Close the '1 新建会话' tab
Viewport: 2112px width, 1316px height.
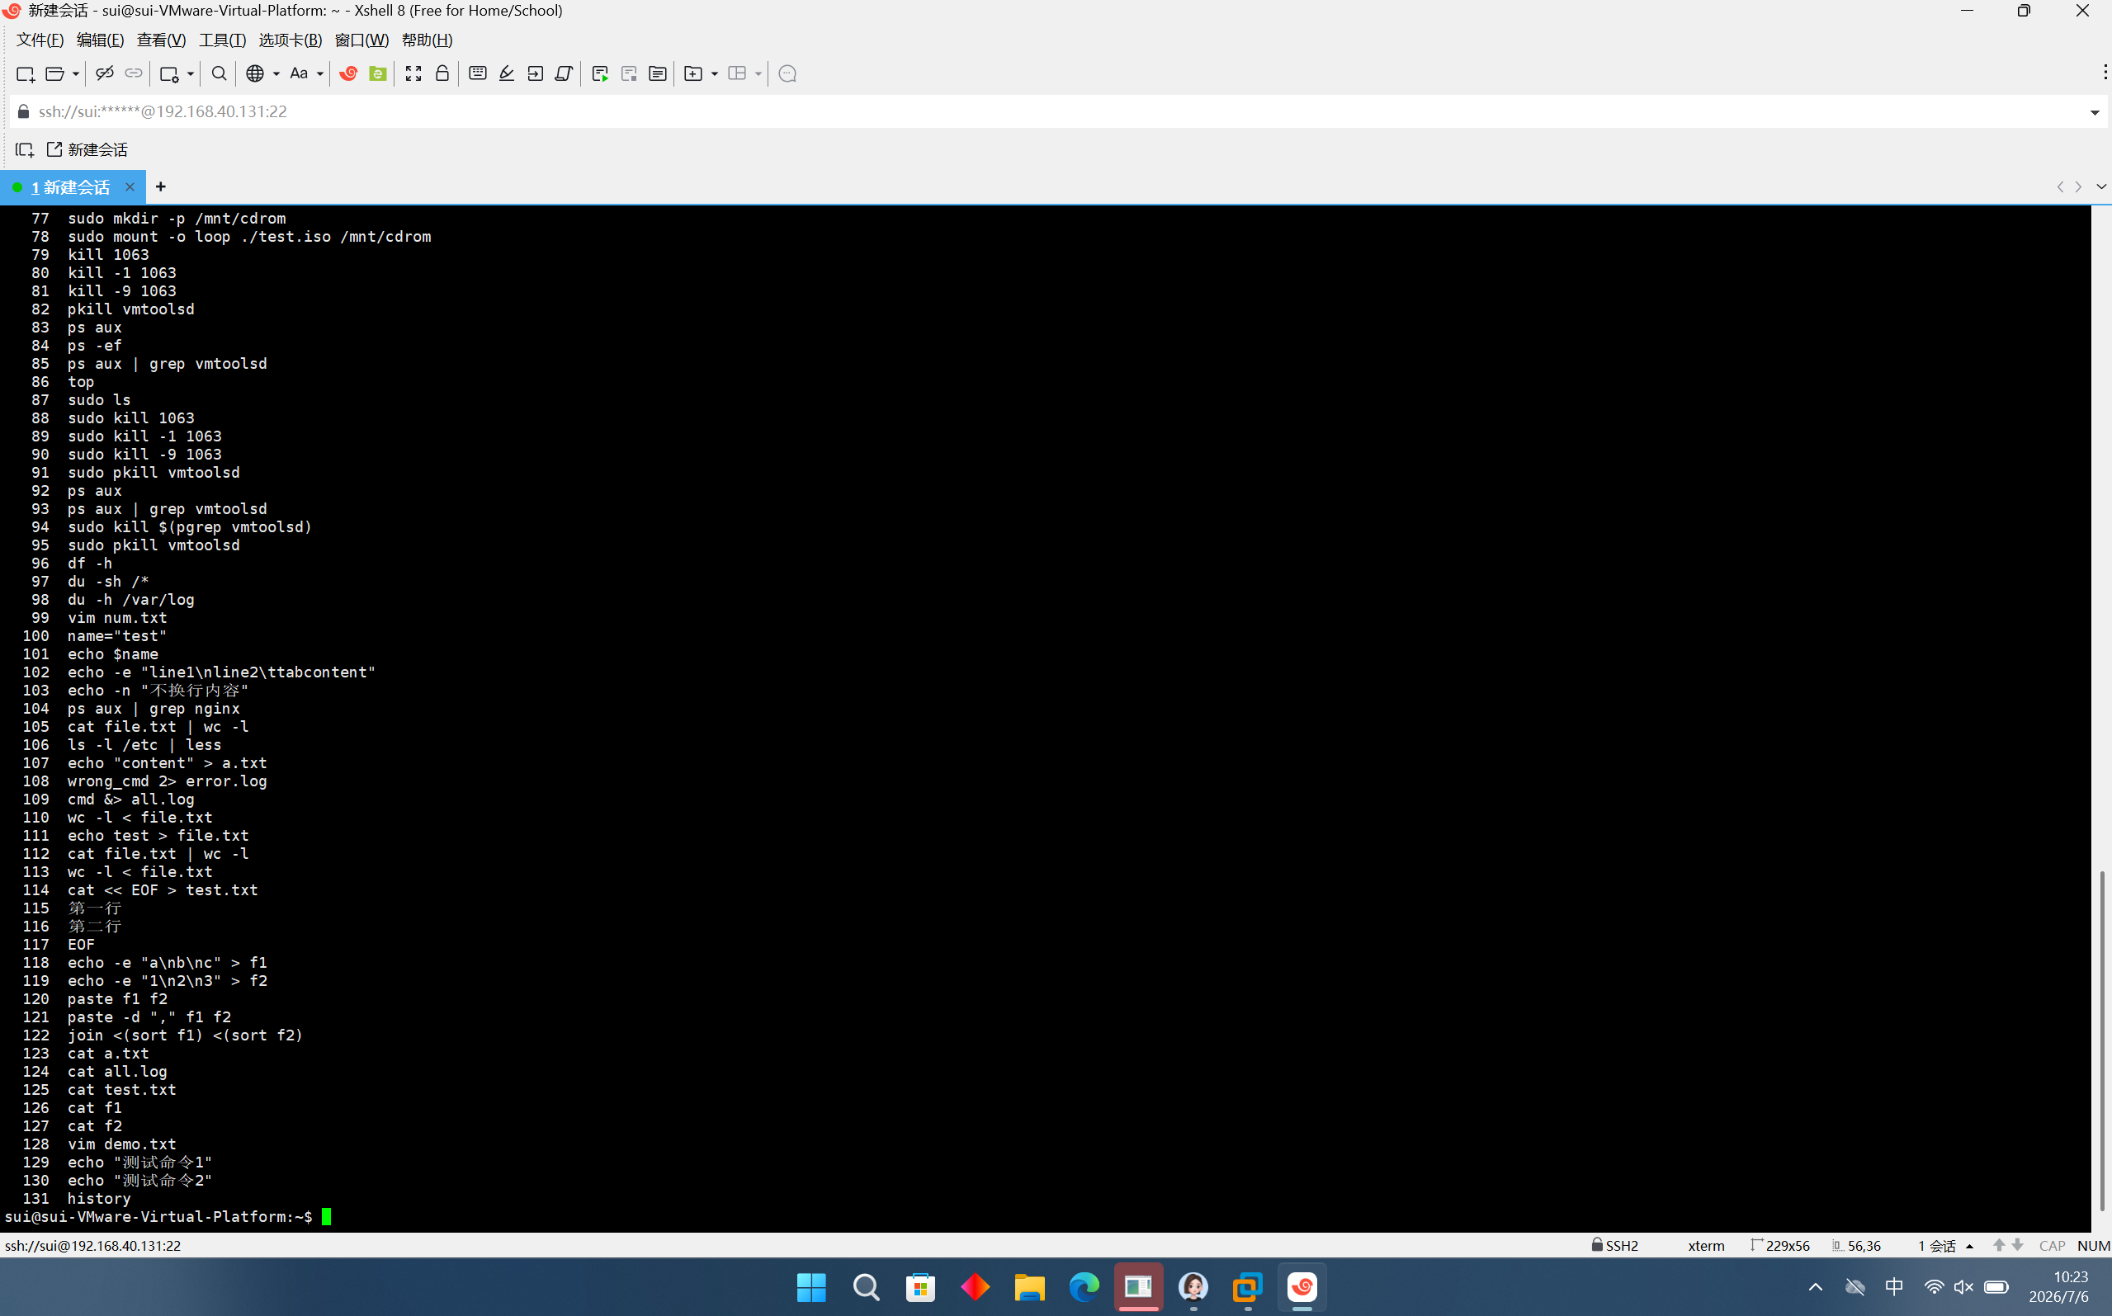tap(130, 187)
